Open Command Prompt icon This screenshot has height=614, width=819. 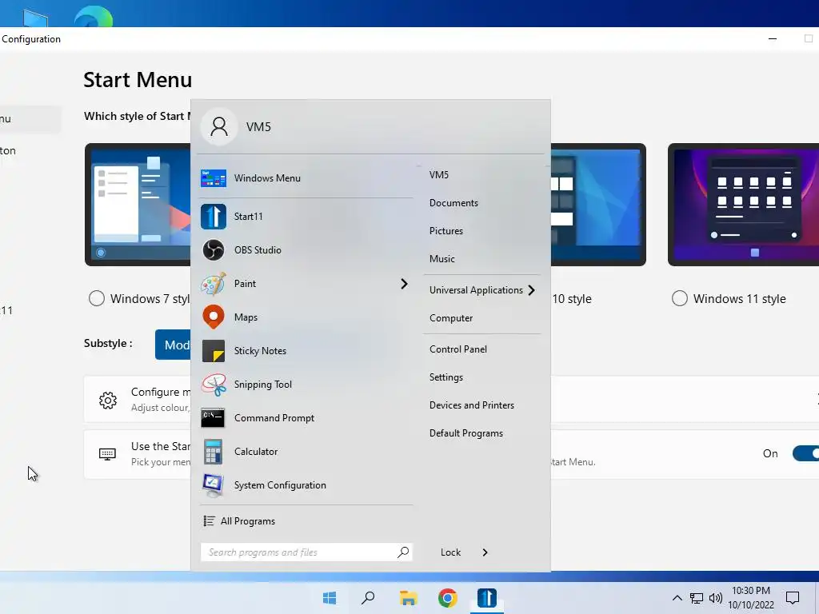point(213,417)
